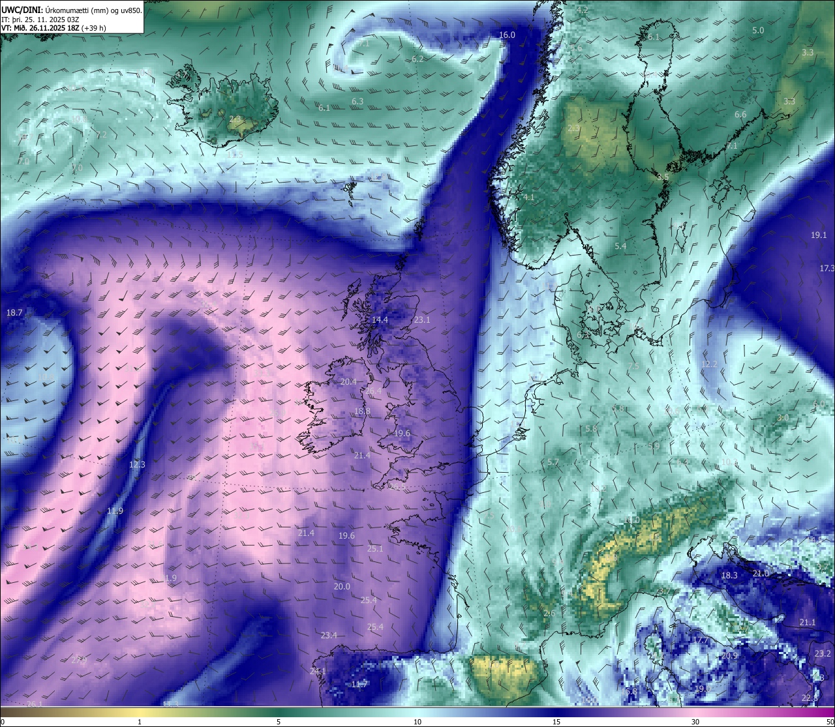
Task: Click the 14.4 value over western Scotland
Action: coord(380,320)
